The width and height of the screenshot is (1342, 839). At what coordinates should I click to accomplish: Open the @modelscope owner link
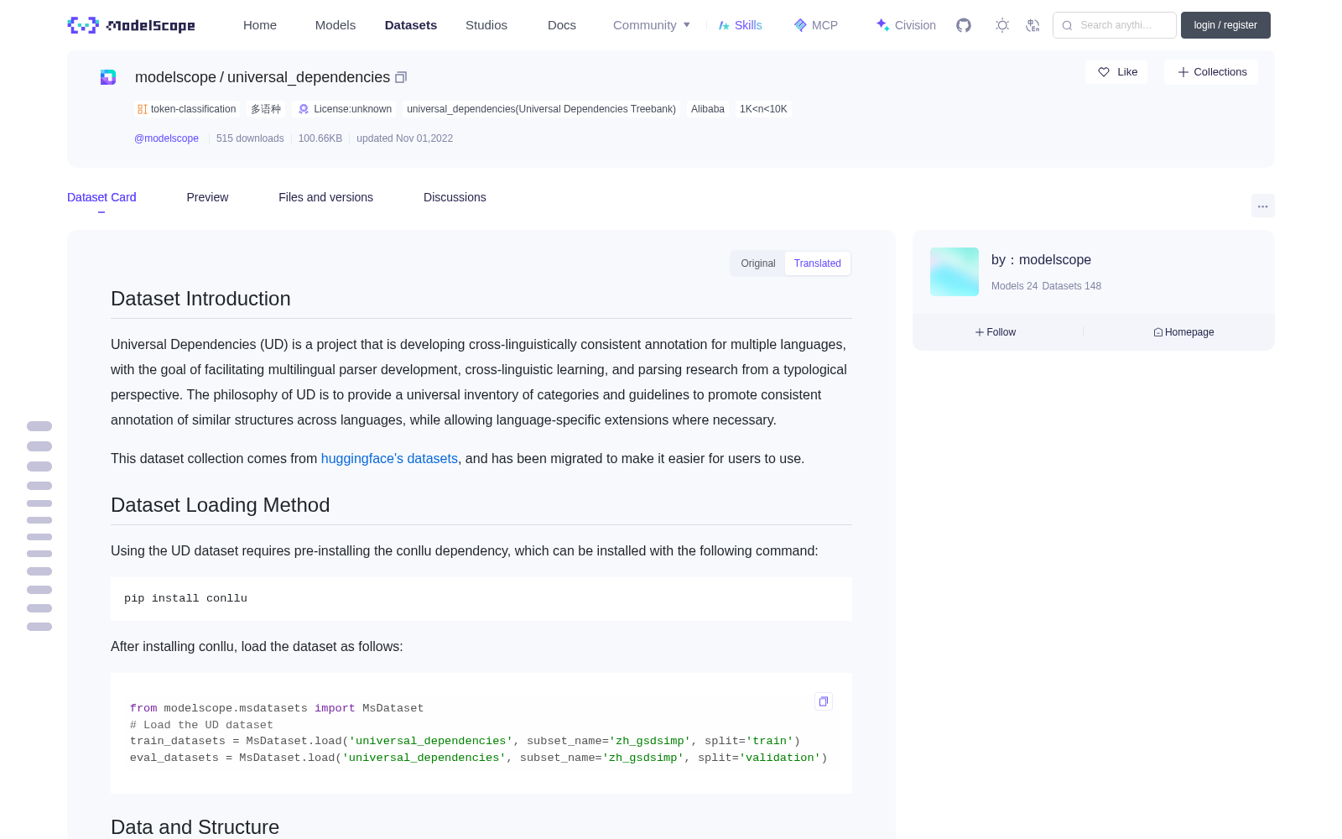pos(166,138)
